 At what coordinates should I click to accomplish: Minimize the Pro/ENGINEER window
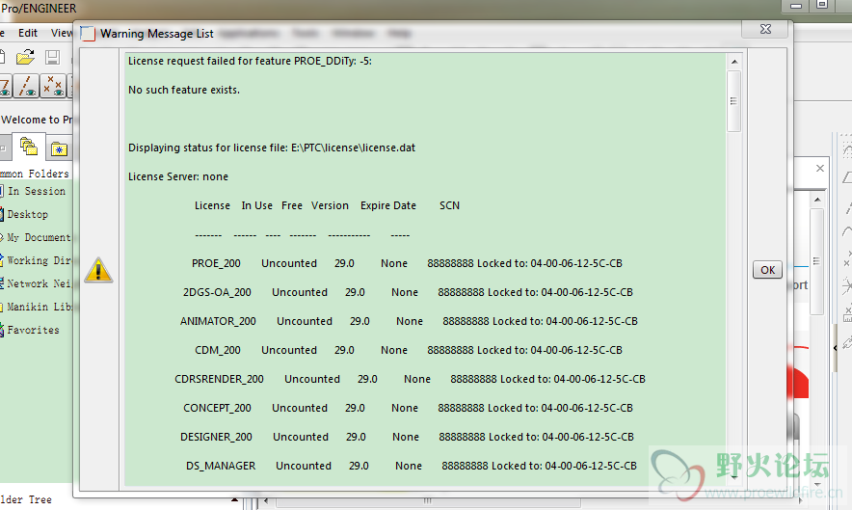796,6
